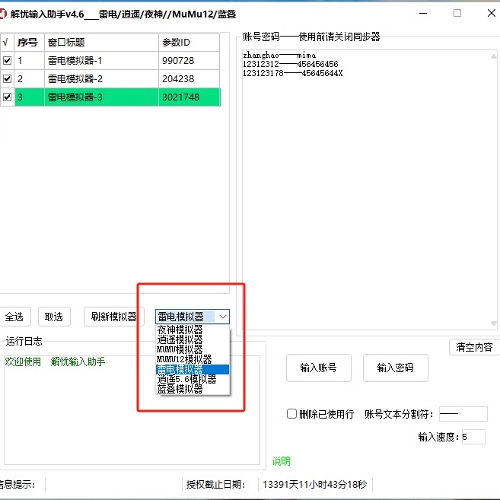
Task: Enable the 删除已使用行 checkbox
Action: 291,413
